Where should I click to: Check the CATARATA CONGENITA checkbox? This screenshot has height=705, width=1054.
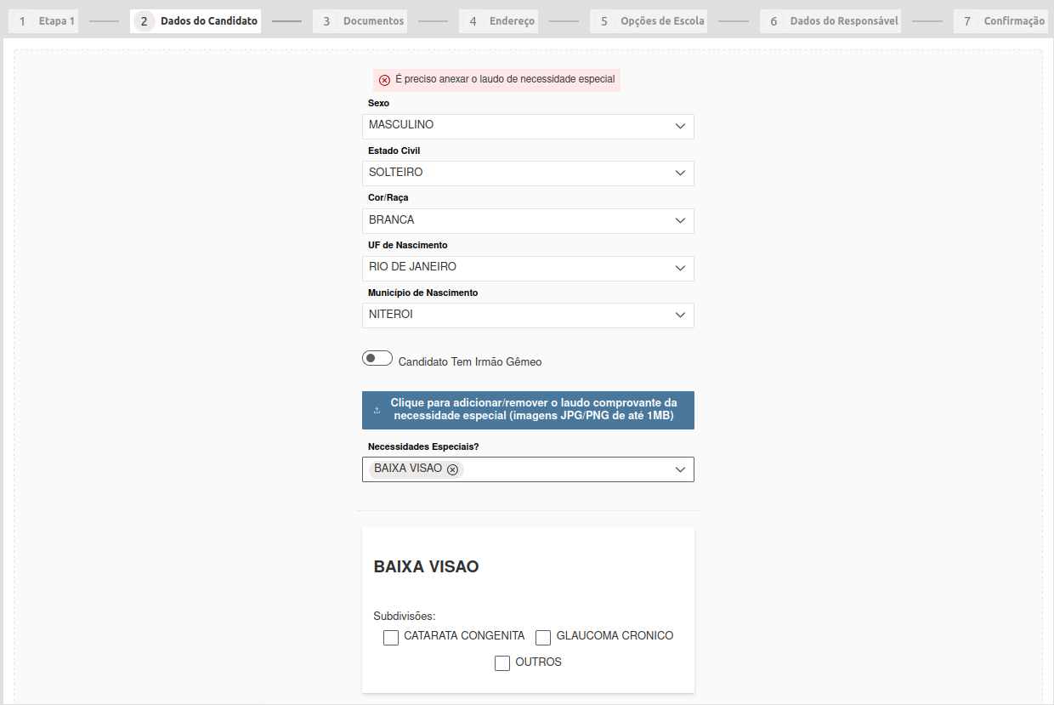tap(391, 638)
